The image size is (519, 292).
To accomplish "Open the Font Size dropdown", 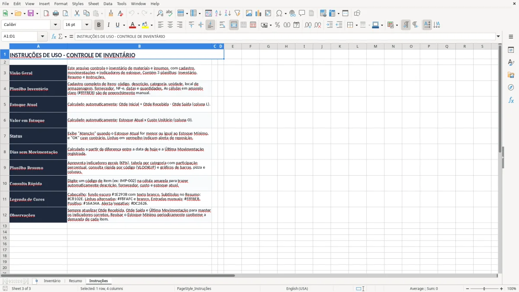I will (86, 25).
